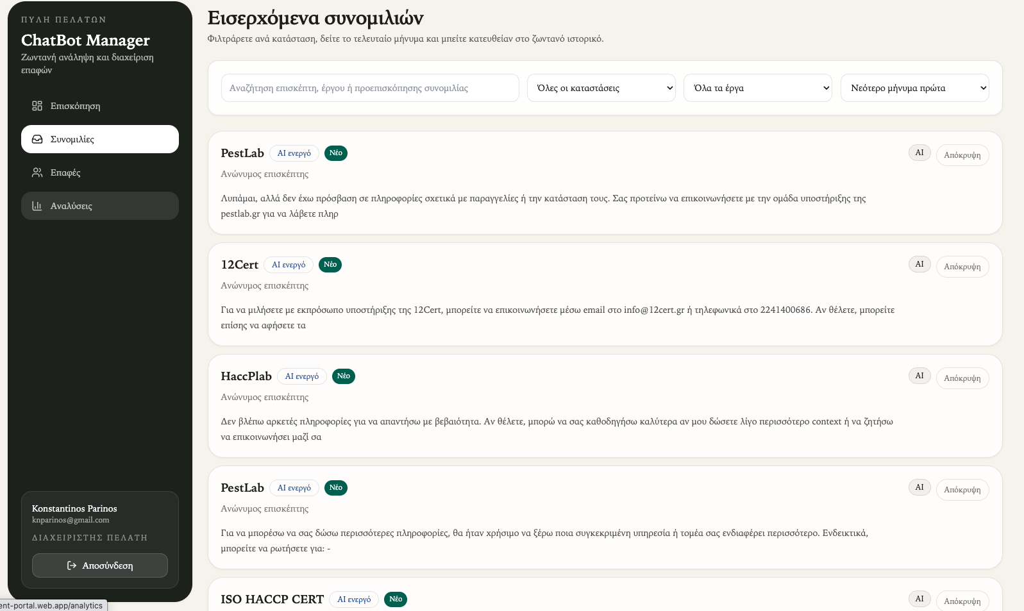The width and height of the screenshot is (1024, 611).
Task: Open the Συνομιλίες menu item
Action: (100, 139)
